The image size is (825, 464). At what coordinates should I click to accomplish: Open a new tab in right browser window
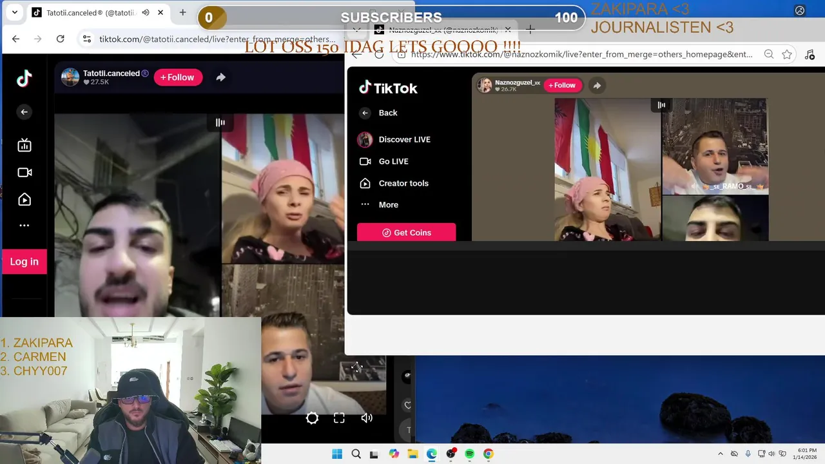tap(530, 30)
